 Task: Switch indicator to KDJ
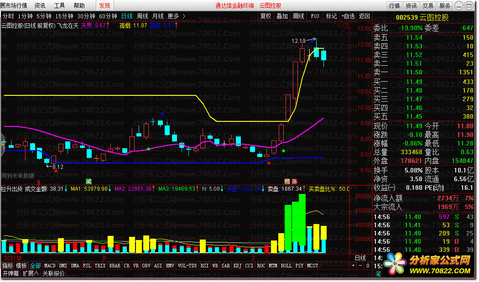click(x=237, y=266)
